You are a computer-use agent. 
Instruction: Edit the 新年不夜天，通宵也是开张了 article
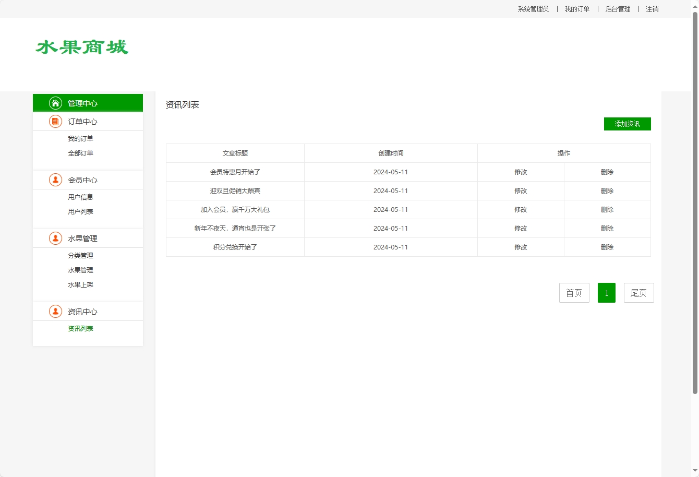521,229
